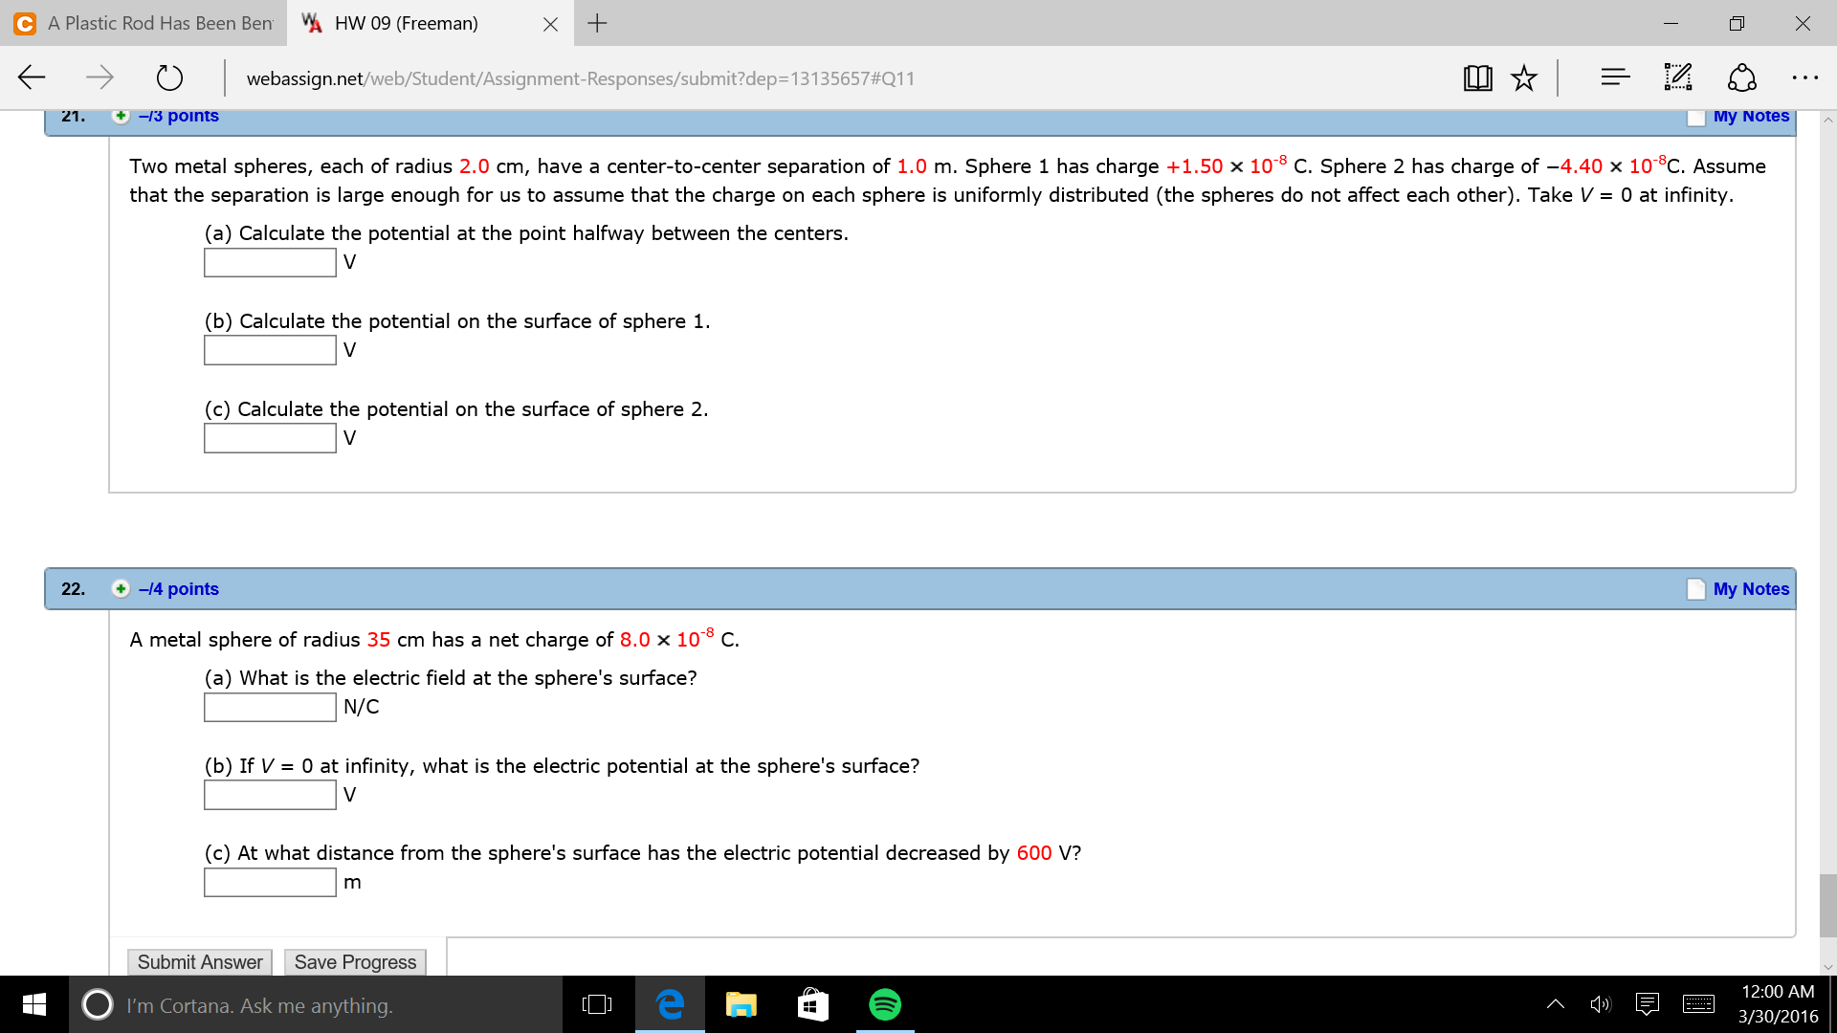1837x1033 pixels.
Task: Go back to the previous page
Action: click(x=33, y=77)
